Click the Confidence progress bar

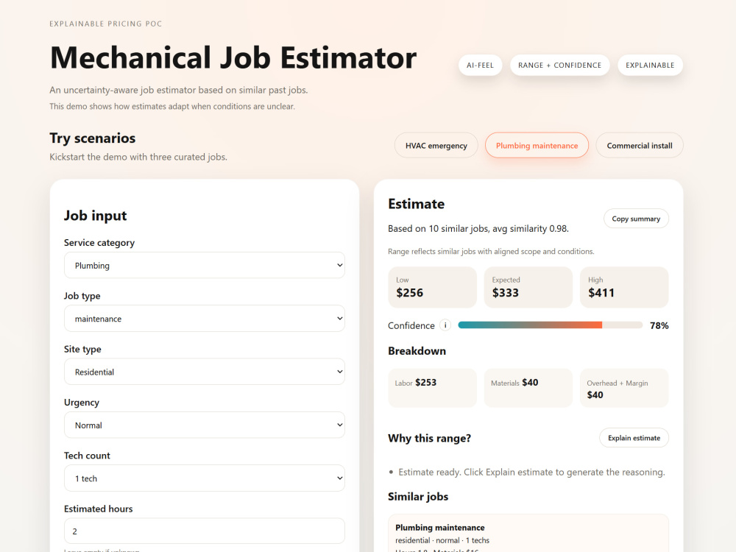[550, 325]
